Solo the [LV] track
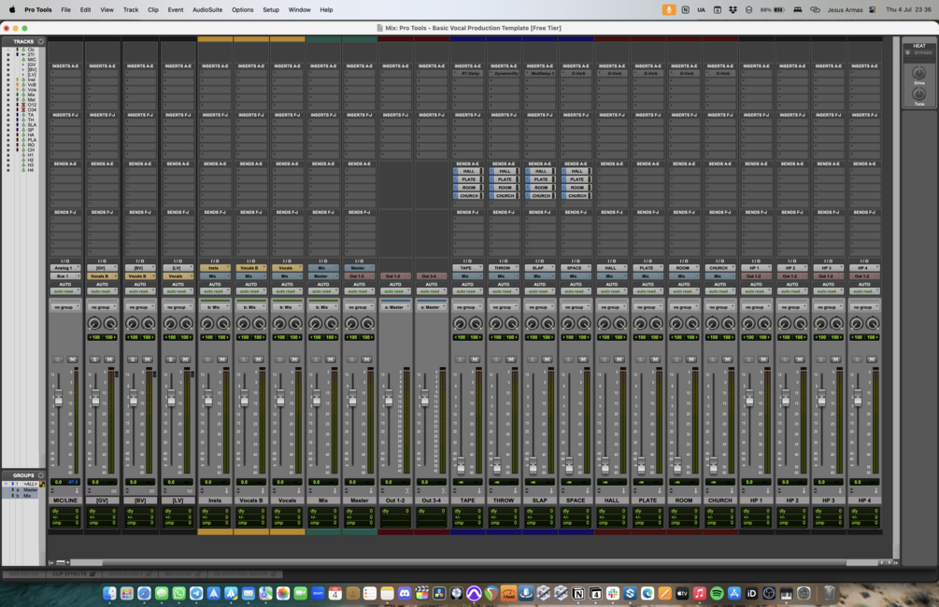 tap(171, 360)
